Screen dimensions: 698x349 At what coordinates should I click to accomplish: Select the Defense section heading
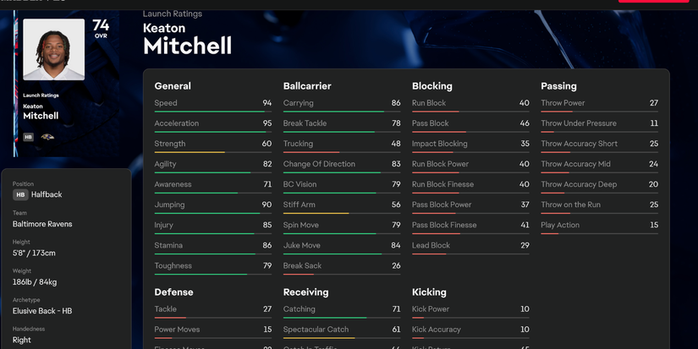(173, 292)
